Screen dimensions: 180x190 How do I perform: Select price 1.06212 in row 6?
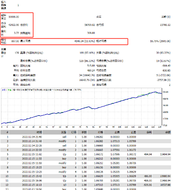click(99, 158)
